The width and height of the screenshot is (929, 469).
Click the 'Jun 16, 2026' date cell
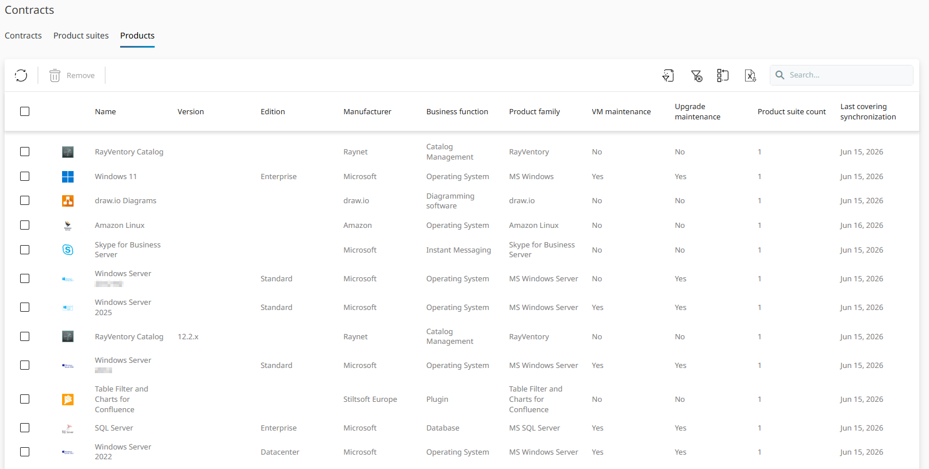click(x=861, y=226)
